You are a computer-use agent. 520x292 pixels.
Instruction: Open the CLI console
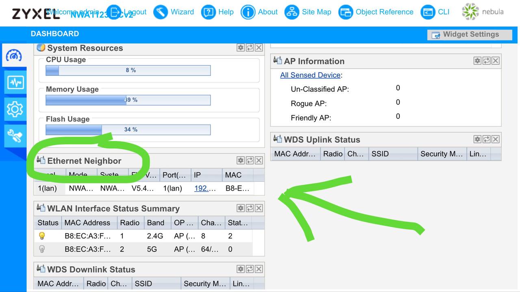tap(435, 12)
